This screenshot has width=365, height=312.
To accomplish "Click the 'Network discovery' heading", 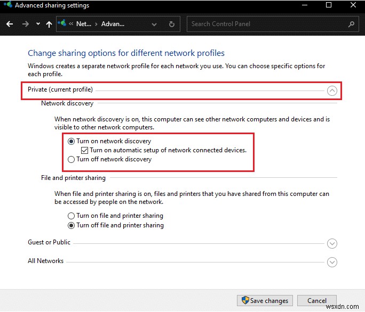I will pos(67,103).
